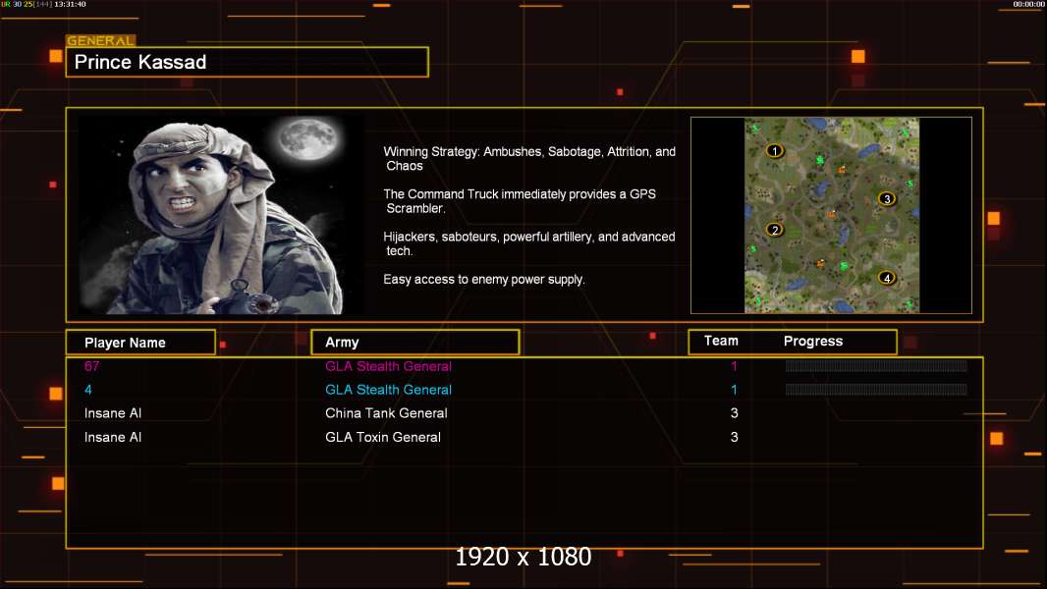Click the GLA Toxin General army entry

(383, 437)
